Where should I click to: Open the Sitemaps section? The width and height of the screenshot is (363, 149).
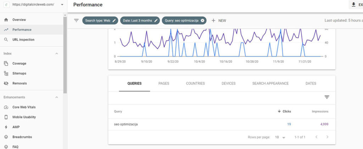coord(19,73)
